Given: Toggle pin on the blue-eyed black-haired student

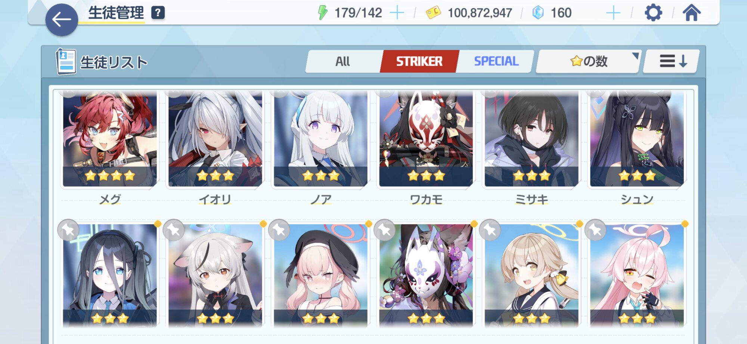Looking at the screenshot, I should tap(68, 230).
